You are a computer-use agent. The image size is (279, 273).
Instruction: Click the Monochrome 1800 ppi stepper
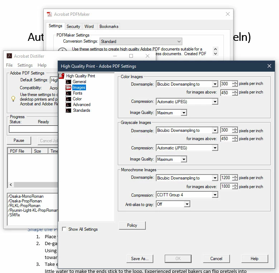(x=235, y=186)
